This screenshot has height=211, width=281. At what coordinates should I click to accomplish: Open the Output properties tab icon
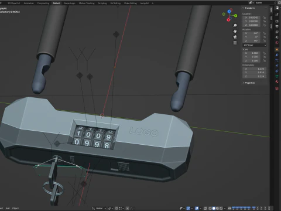tap(277, 26)
